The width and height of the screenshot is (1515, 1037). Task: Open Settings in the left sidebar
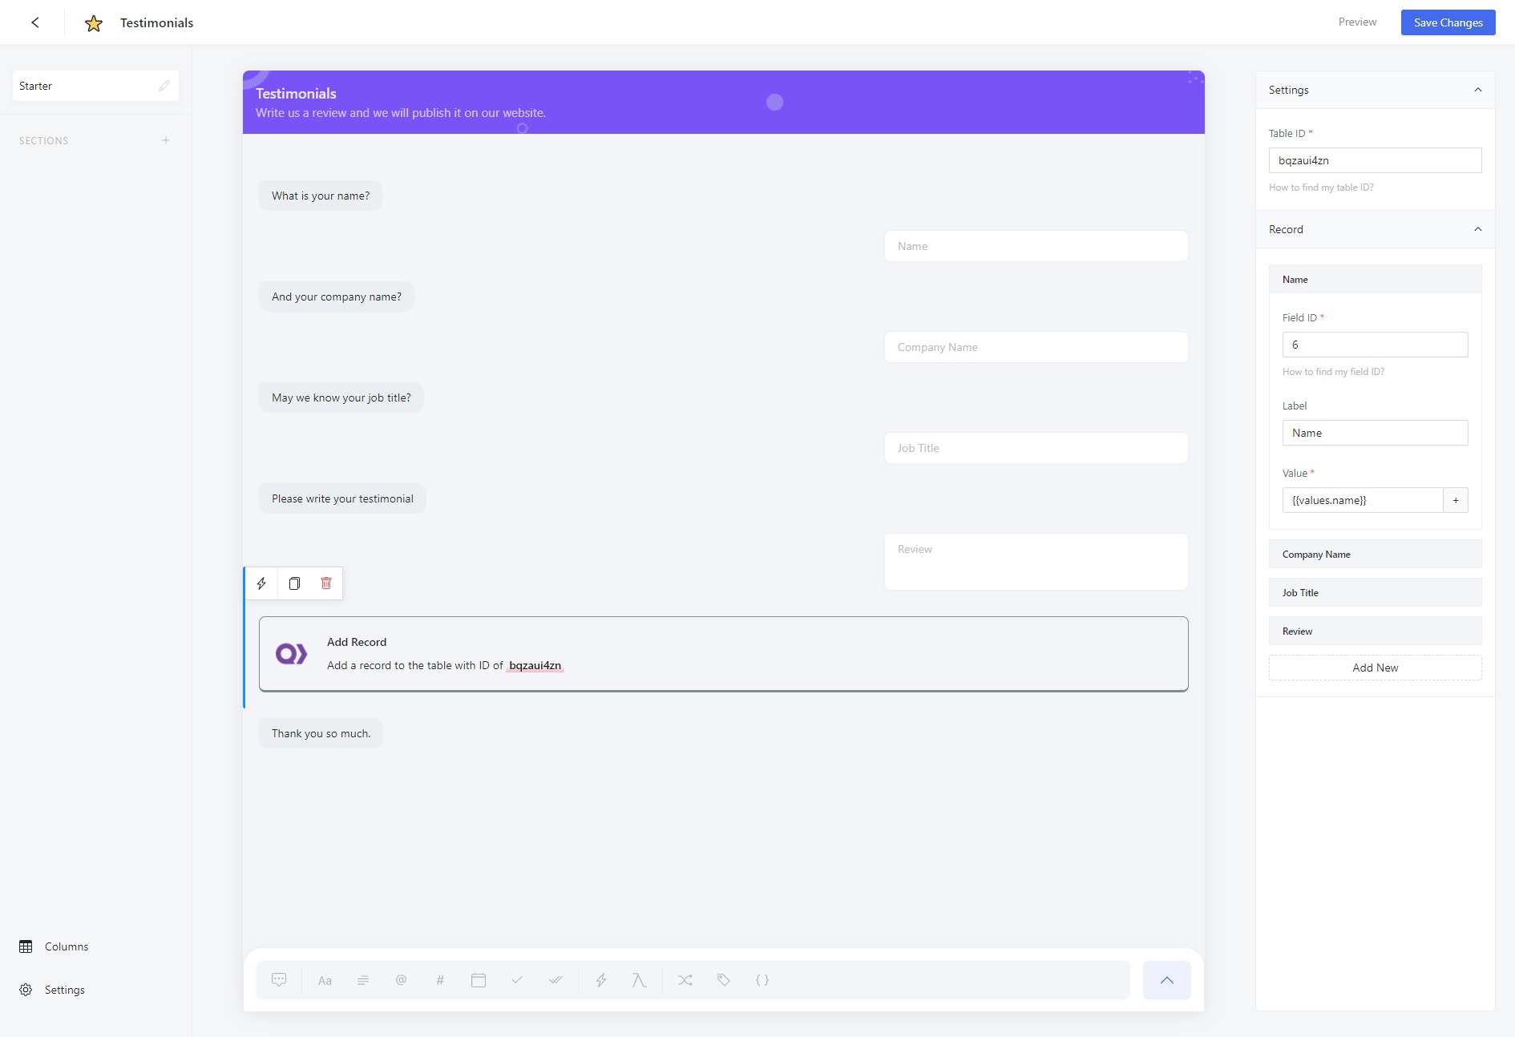52,990
